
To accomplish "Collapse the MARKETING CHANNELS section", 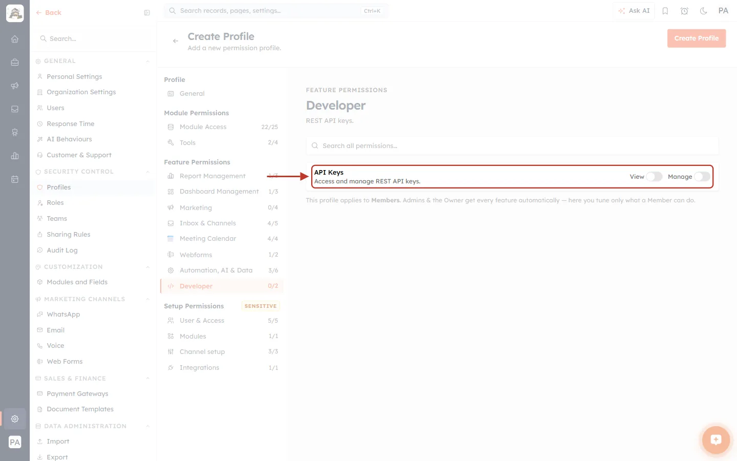I will tap(147, 300).
